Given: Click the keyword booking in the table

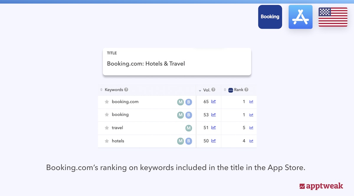Looking at the screenshot, I should click(x=120, y=115).
